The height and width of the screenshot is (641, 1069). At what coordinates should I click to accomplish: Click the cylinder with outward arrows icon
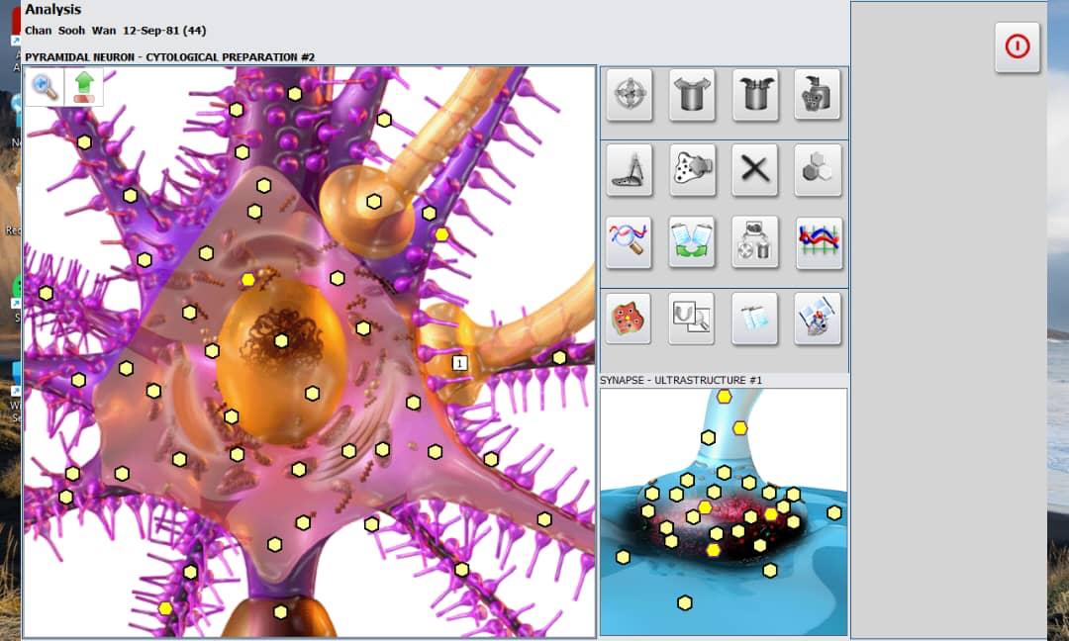pos(691,95)
